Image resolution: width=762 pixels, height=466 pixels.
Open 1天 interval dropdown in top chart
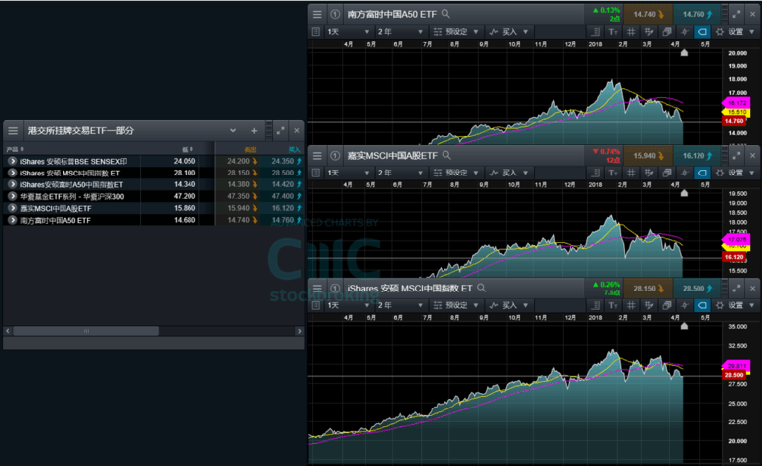click(348, 32)
